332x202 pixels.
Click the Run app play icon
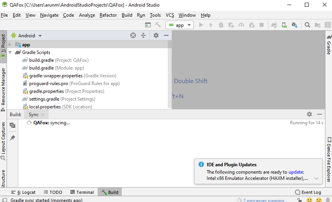point(201,25)
